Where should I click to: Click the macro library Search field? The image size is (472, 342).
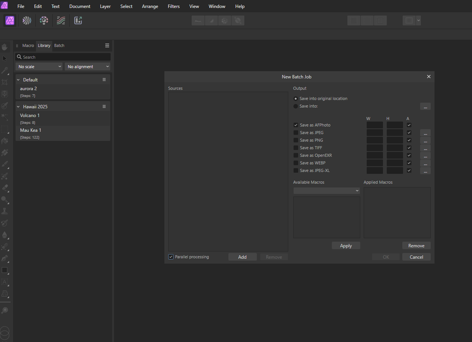tap(63, 57)
